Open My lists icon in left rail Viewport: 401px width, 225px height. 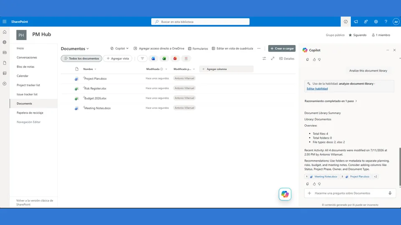[x=5, y=73]
